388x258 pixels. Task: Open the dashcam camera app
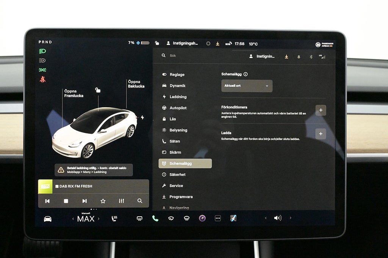pos(202,218)
